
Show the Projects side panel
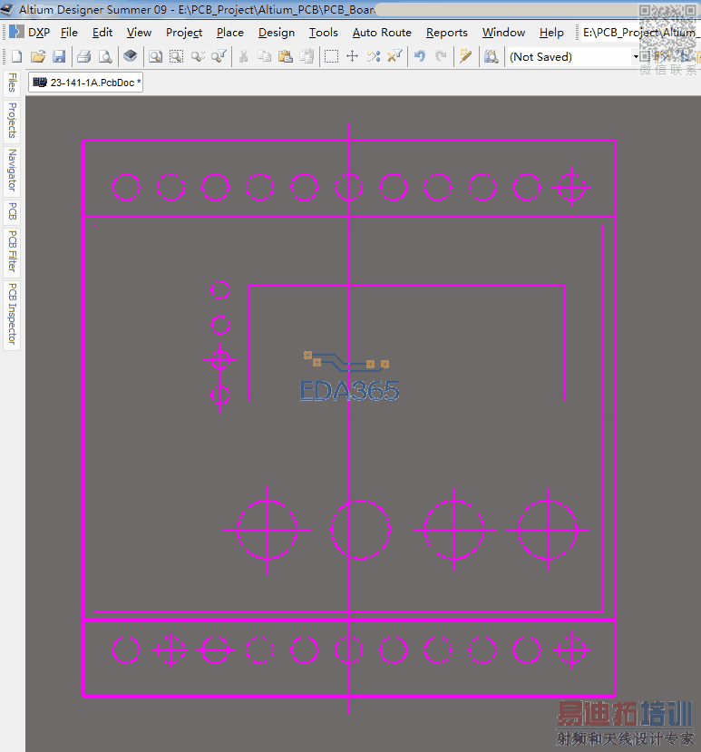(x=12, y=121)
